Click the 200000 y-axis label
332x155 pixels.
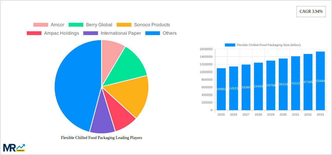pos(207,103)
